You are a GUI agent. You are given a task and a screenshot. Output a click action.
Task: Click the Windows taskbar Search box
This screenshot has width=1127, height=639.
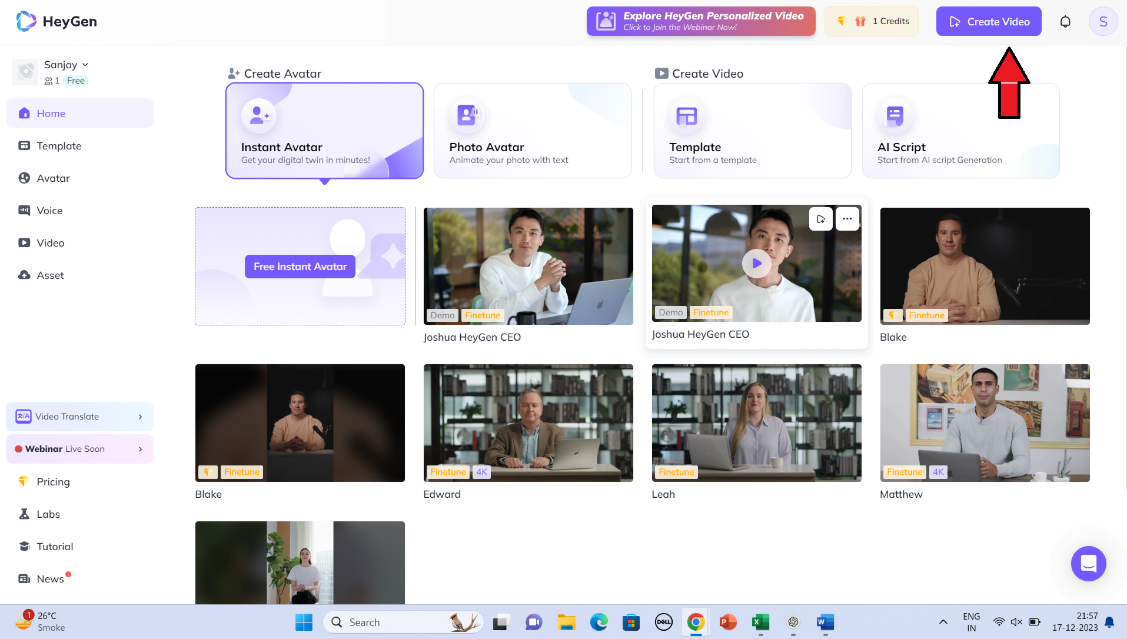(404, 622)
